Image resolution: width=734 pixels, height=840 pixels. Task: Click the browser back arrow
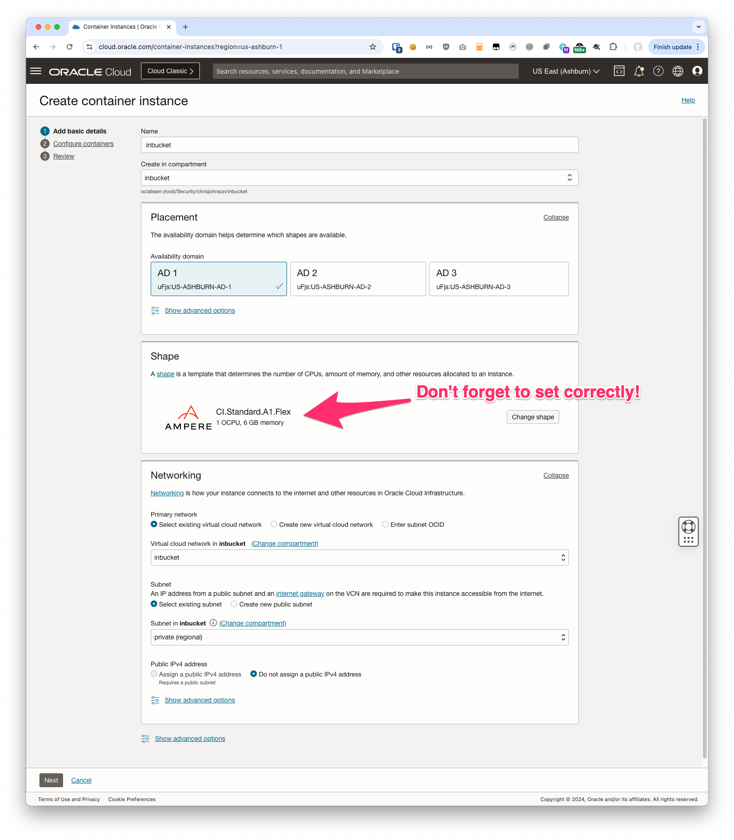36,47
